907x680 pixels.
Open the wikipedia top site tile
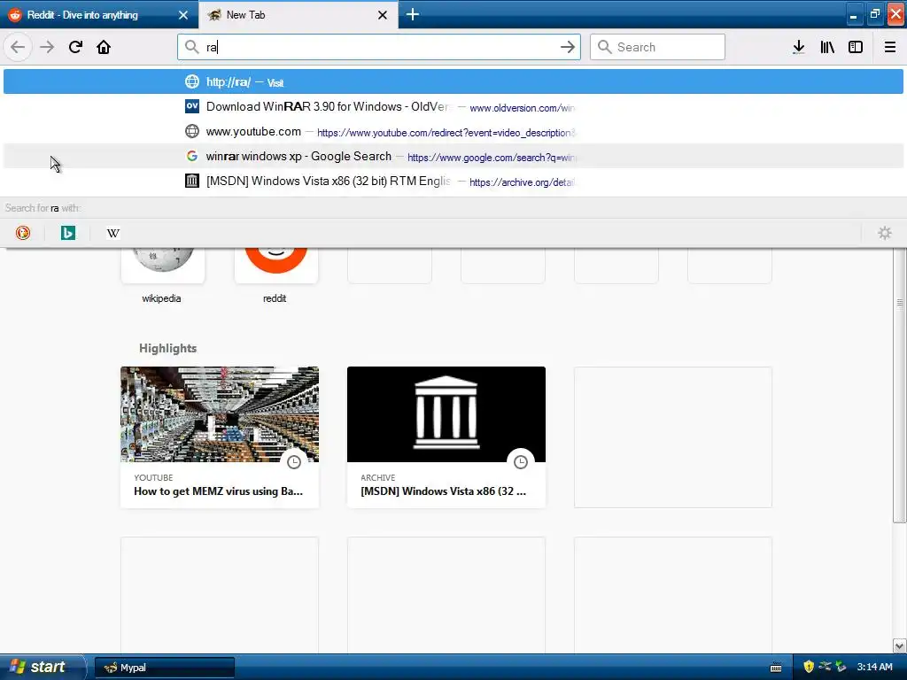[162, 266]
